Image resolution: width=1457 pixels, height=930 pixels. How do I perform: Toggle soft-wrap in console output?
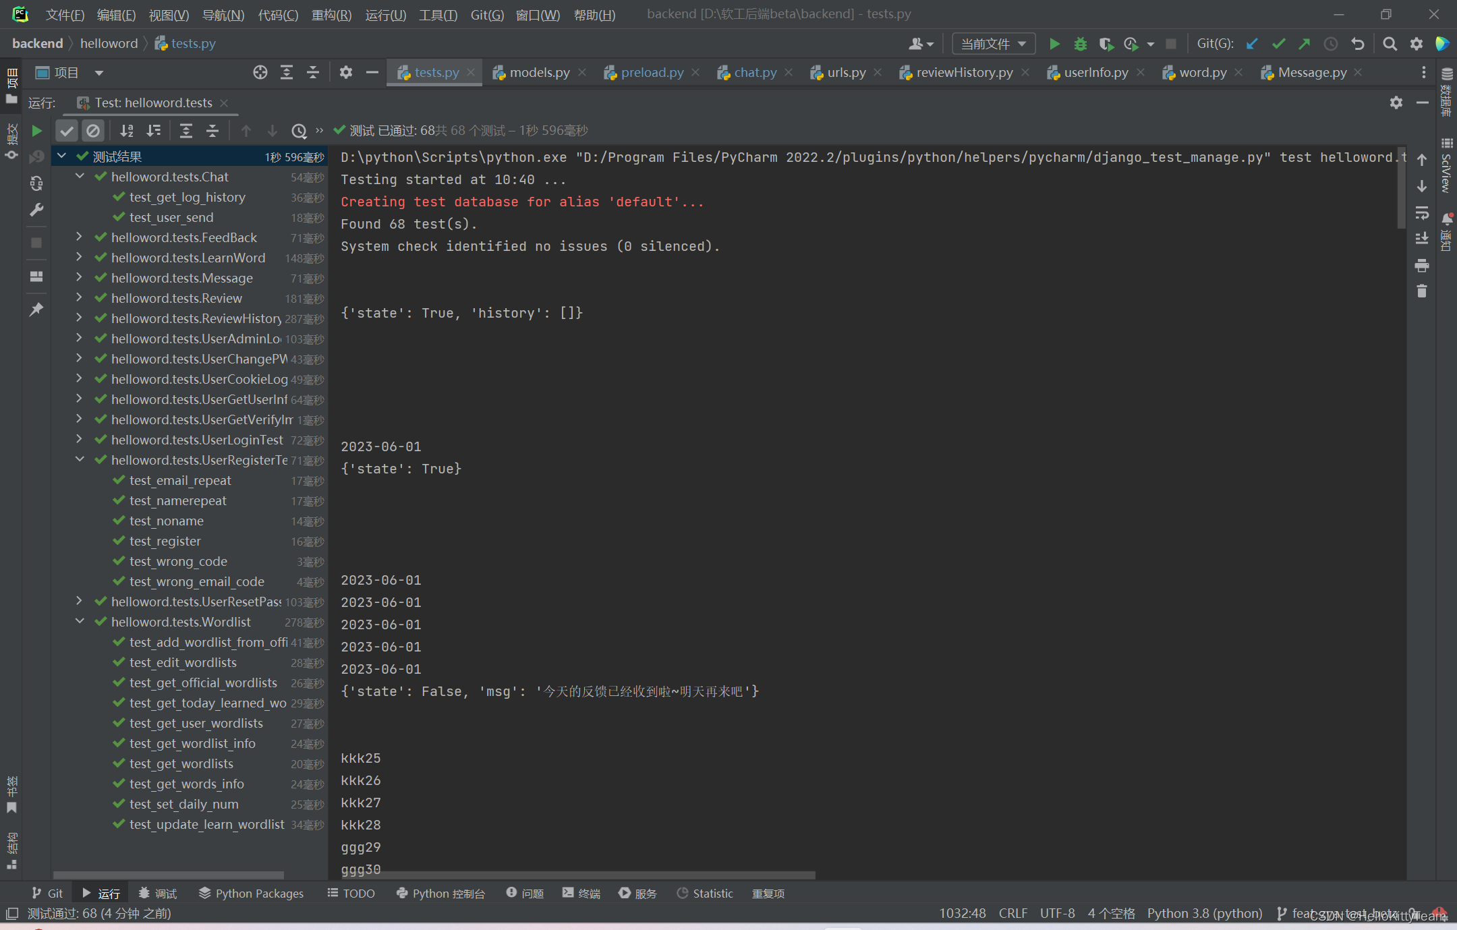pos(1422,212)
